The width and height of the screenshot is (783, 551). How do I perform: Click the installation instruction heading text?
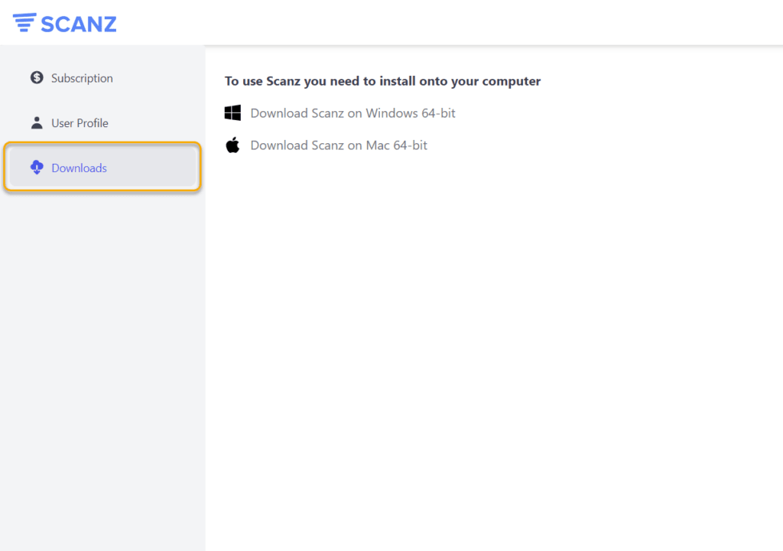(x=382, y=80)
